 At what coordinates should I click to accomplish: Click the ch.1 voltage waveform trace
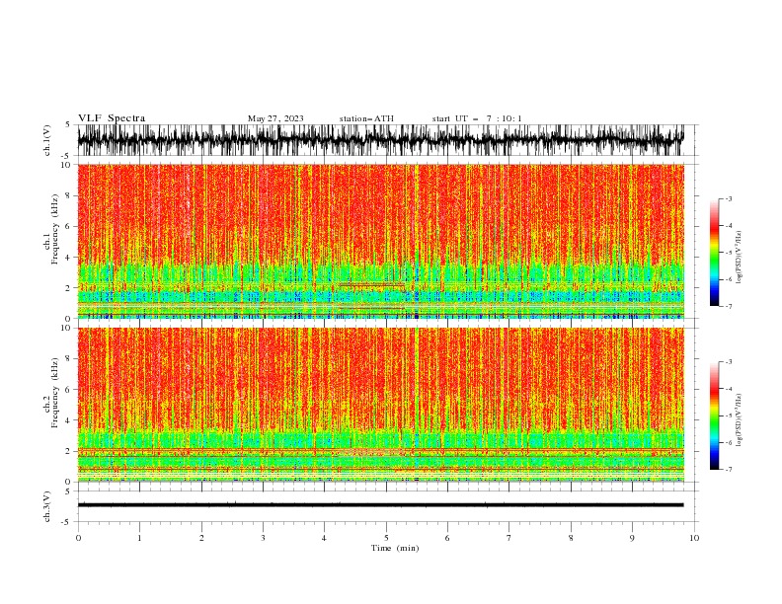pos(380,140)
